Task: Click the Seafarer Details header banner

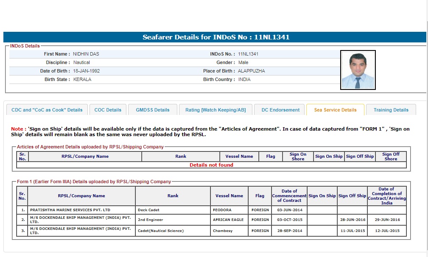Action: (x=215, y=37)
